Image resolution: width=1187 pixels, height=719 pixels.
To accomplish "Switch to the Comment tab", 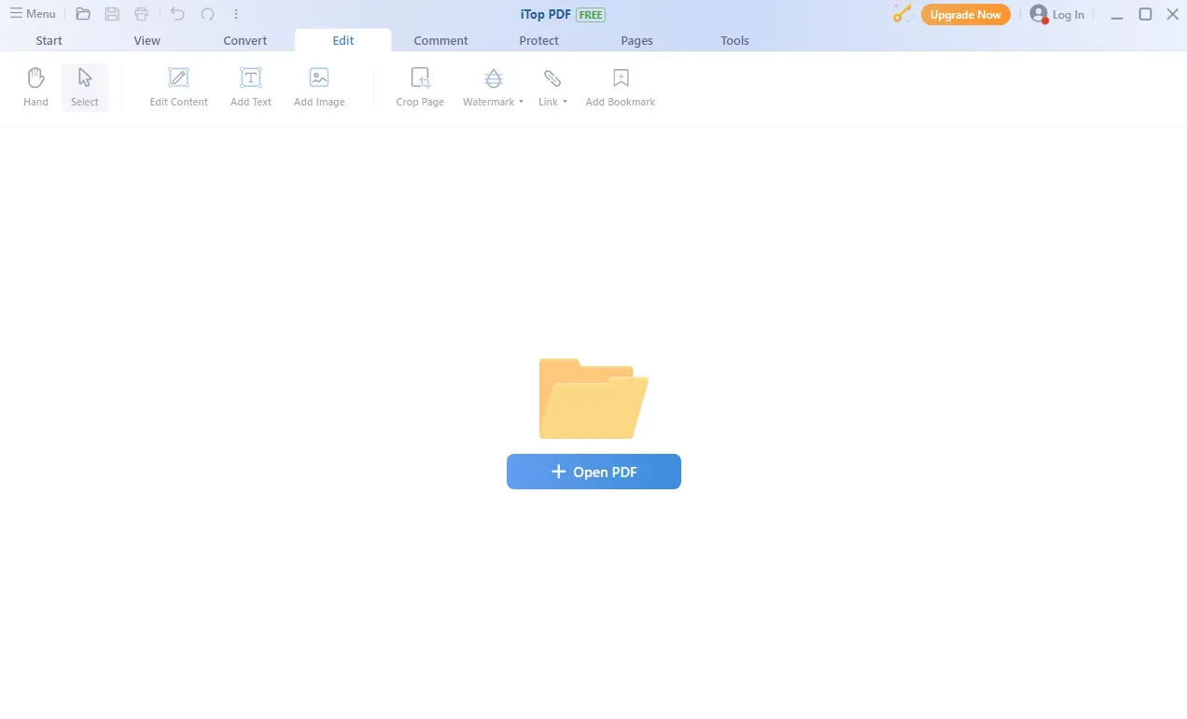I will click(x=441, y=41).
